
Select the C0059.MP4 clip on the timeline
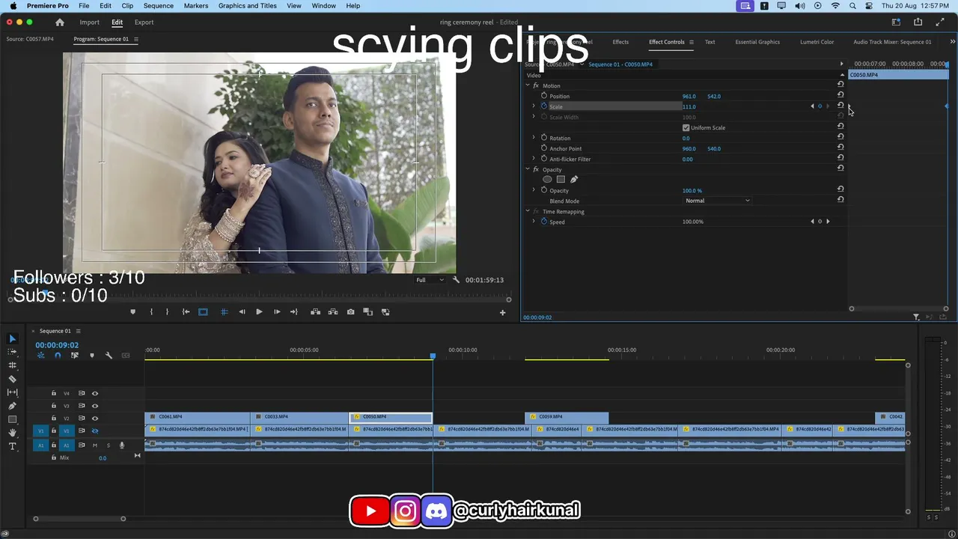tap(567, 417)
